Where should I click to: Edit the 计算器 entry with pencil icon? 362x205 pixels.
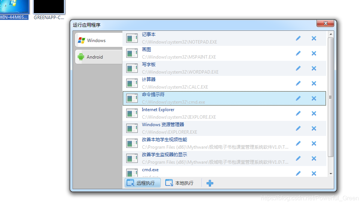298,83
